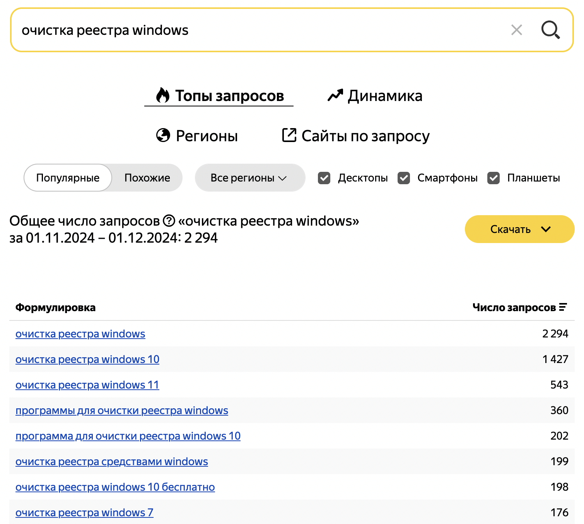Click the value 202 in the table

tap(559, 436)
